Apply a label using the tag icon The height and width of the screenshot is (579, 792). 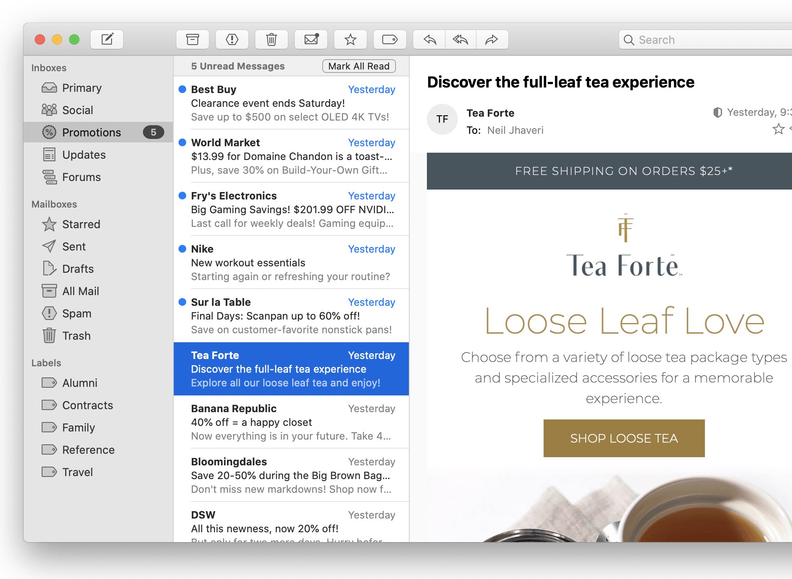(x=390, y=39)
